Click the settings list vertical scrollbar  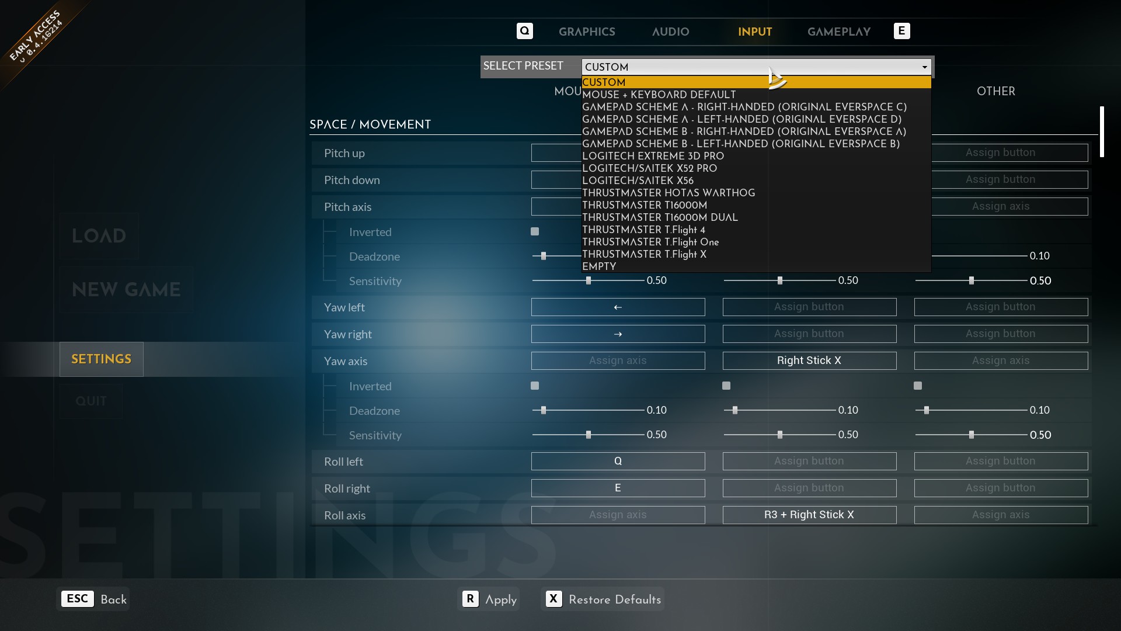click(x=1102, y=131)
